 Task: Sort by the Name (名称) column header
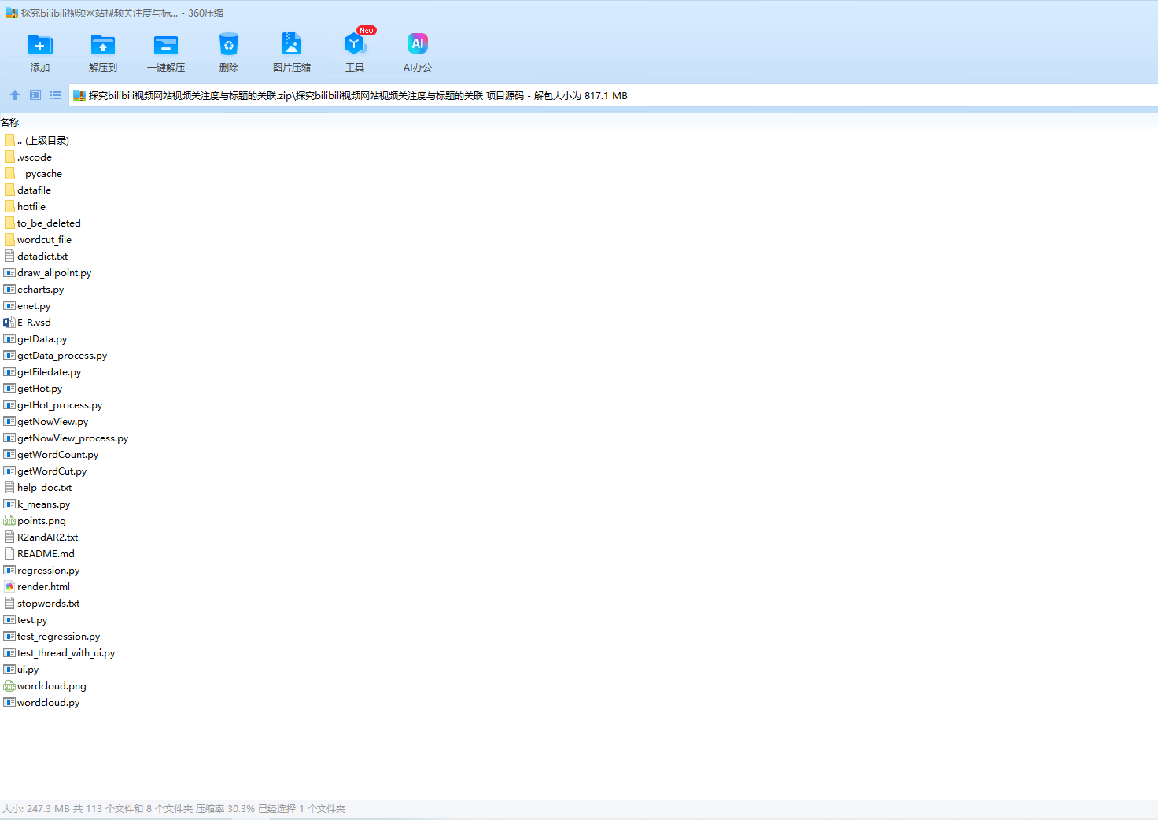point(10,122)
